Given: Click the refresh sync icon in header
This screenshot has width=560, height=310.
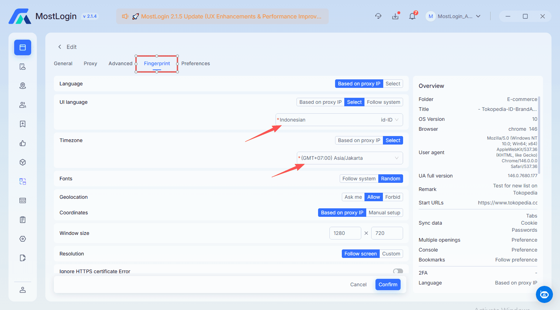Looking at the screenshot, I should click(378, 16).
